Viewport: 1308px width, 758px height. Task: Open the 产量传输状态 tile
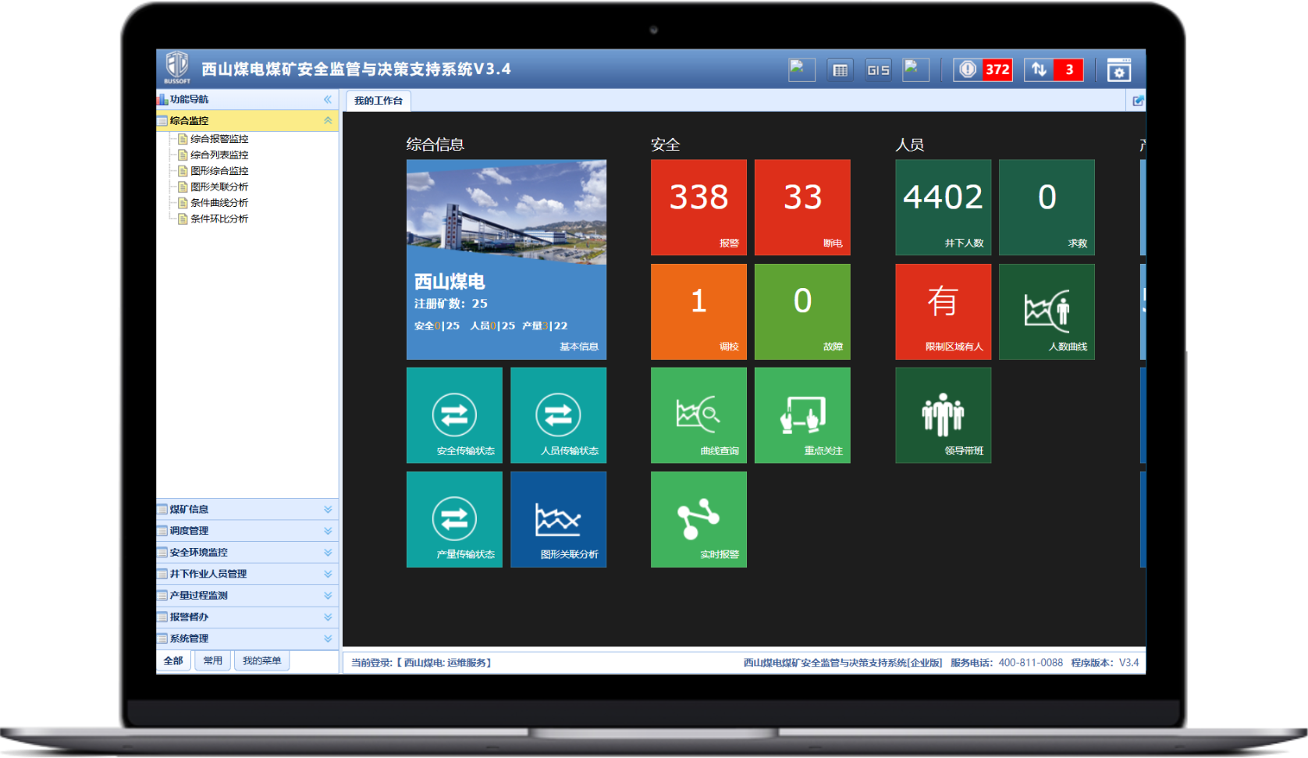[x=454, y=519]
